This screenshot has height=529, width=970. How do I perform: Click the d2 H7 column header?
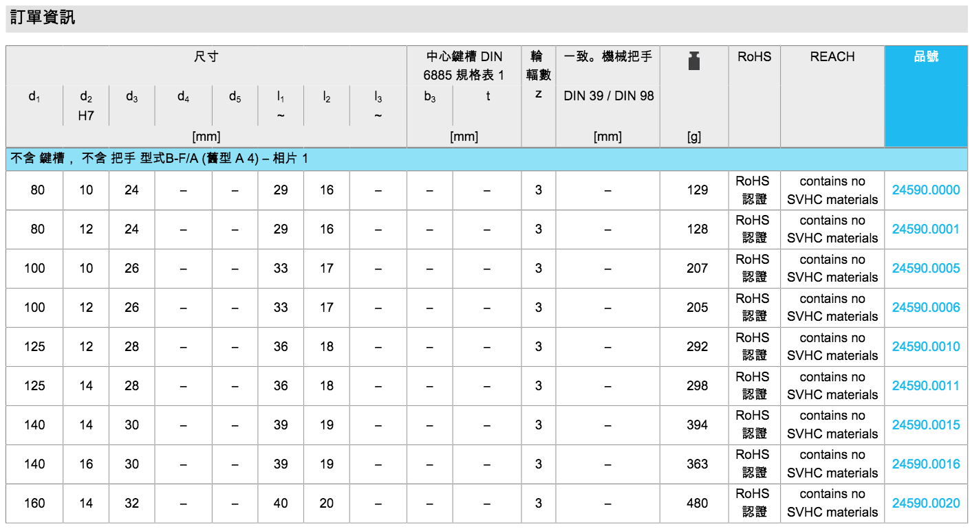tap(86, 106)
